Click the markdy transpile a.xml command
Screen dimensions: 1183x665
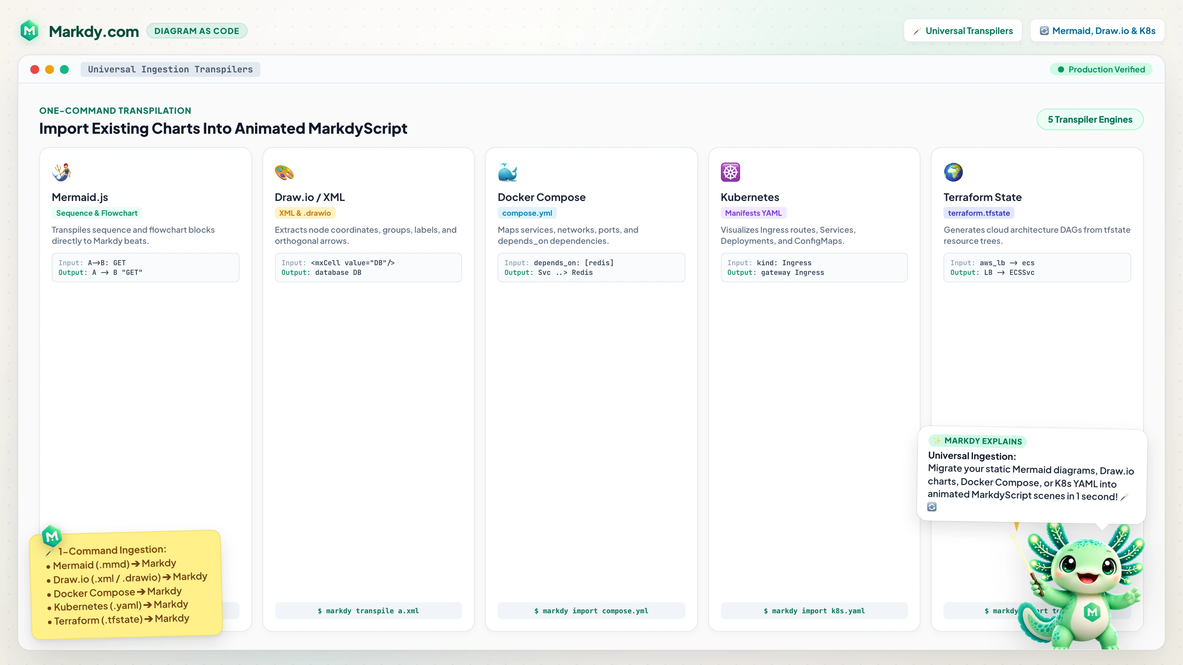(368, 610)
